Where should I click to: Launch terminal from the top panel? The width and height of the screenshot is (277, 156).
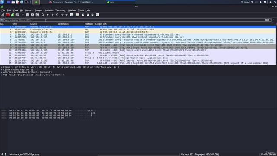coord(26,2)
